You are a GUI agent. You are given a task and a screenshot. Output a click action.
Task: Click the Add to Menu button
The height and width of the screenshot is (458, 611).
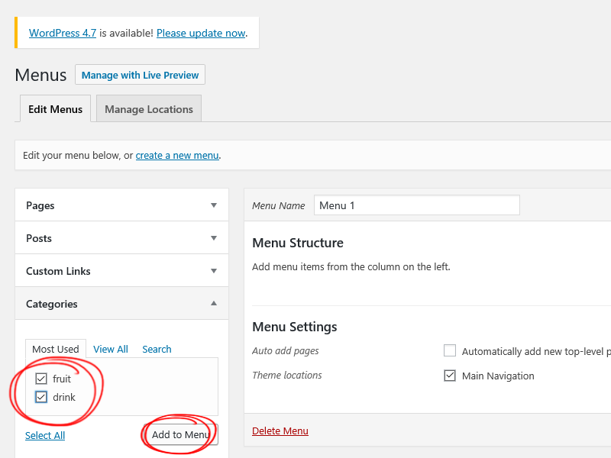(x=181, y=434)
